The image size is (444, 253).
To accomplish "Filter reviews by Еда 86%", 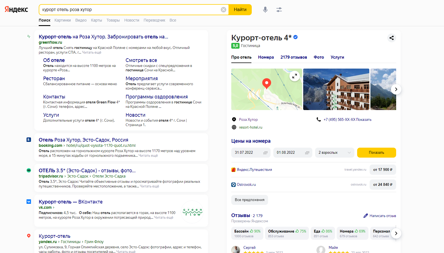I will click(323, 233).
